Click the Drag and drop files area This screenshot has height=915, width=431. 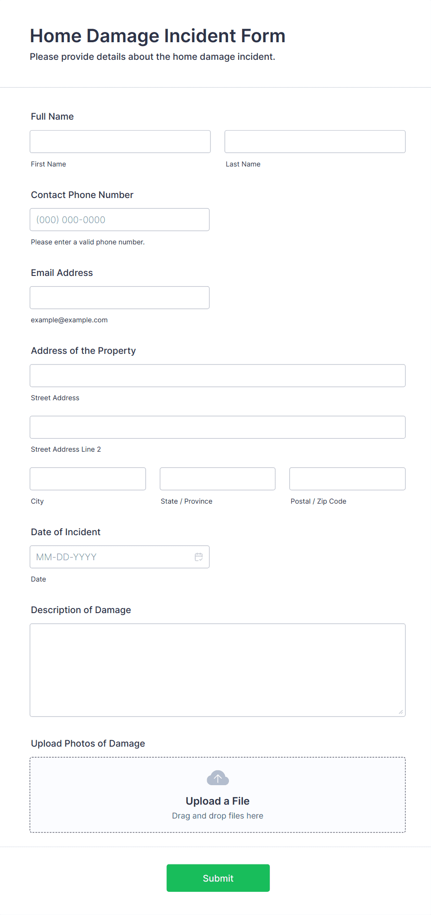(217, 816)
